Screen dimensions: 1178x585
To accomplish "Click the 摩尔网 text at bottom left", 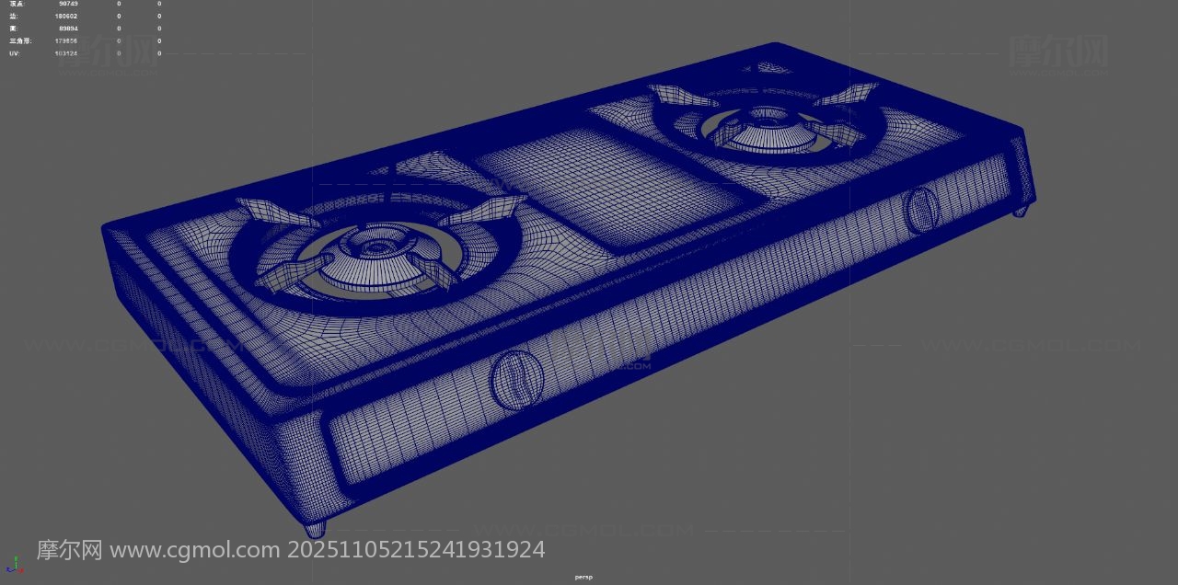I will click(69, 550).
